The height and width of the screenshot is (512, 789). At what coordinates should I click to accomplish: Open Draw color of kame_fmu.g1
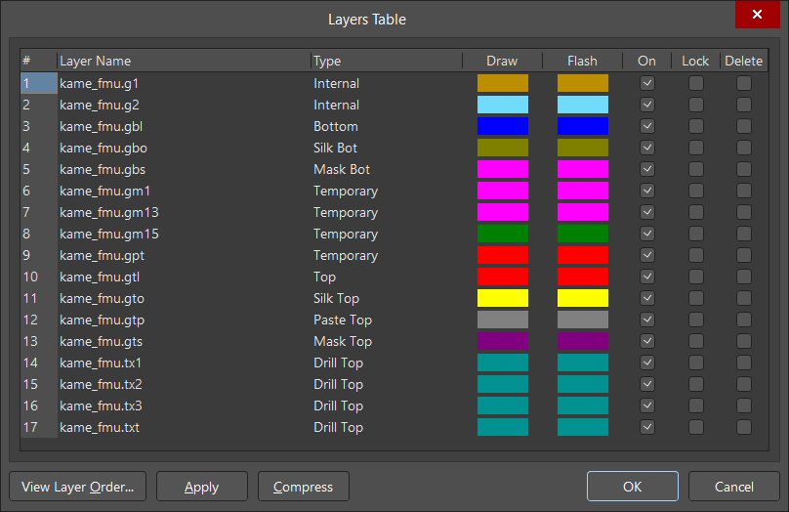click(503, 83)
